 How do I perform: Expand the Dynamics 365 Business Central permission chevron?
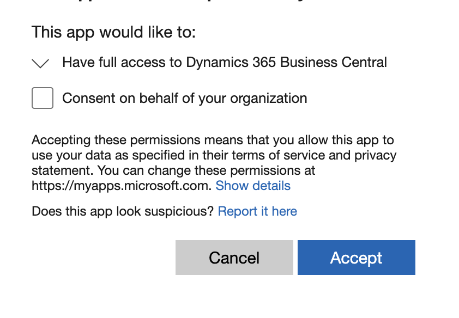click(40, 63)
